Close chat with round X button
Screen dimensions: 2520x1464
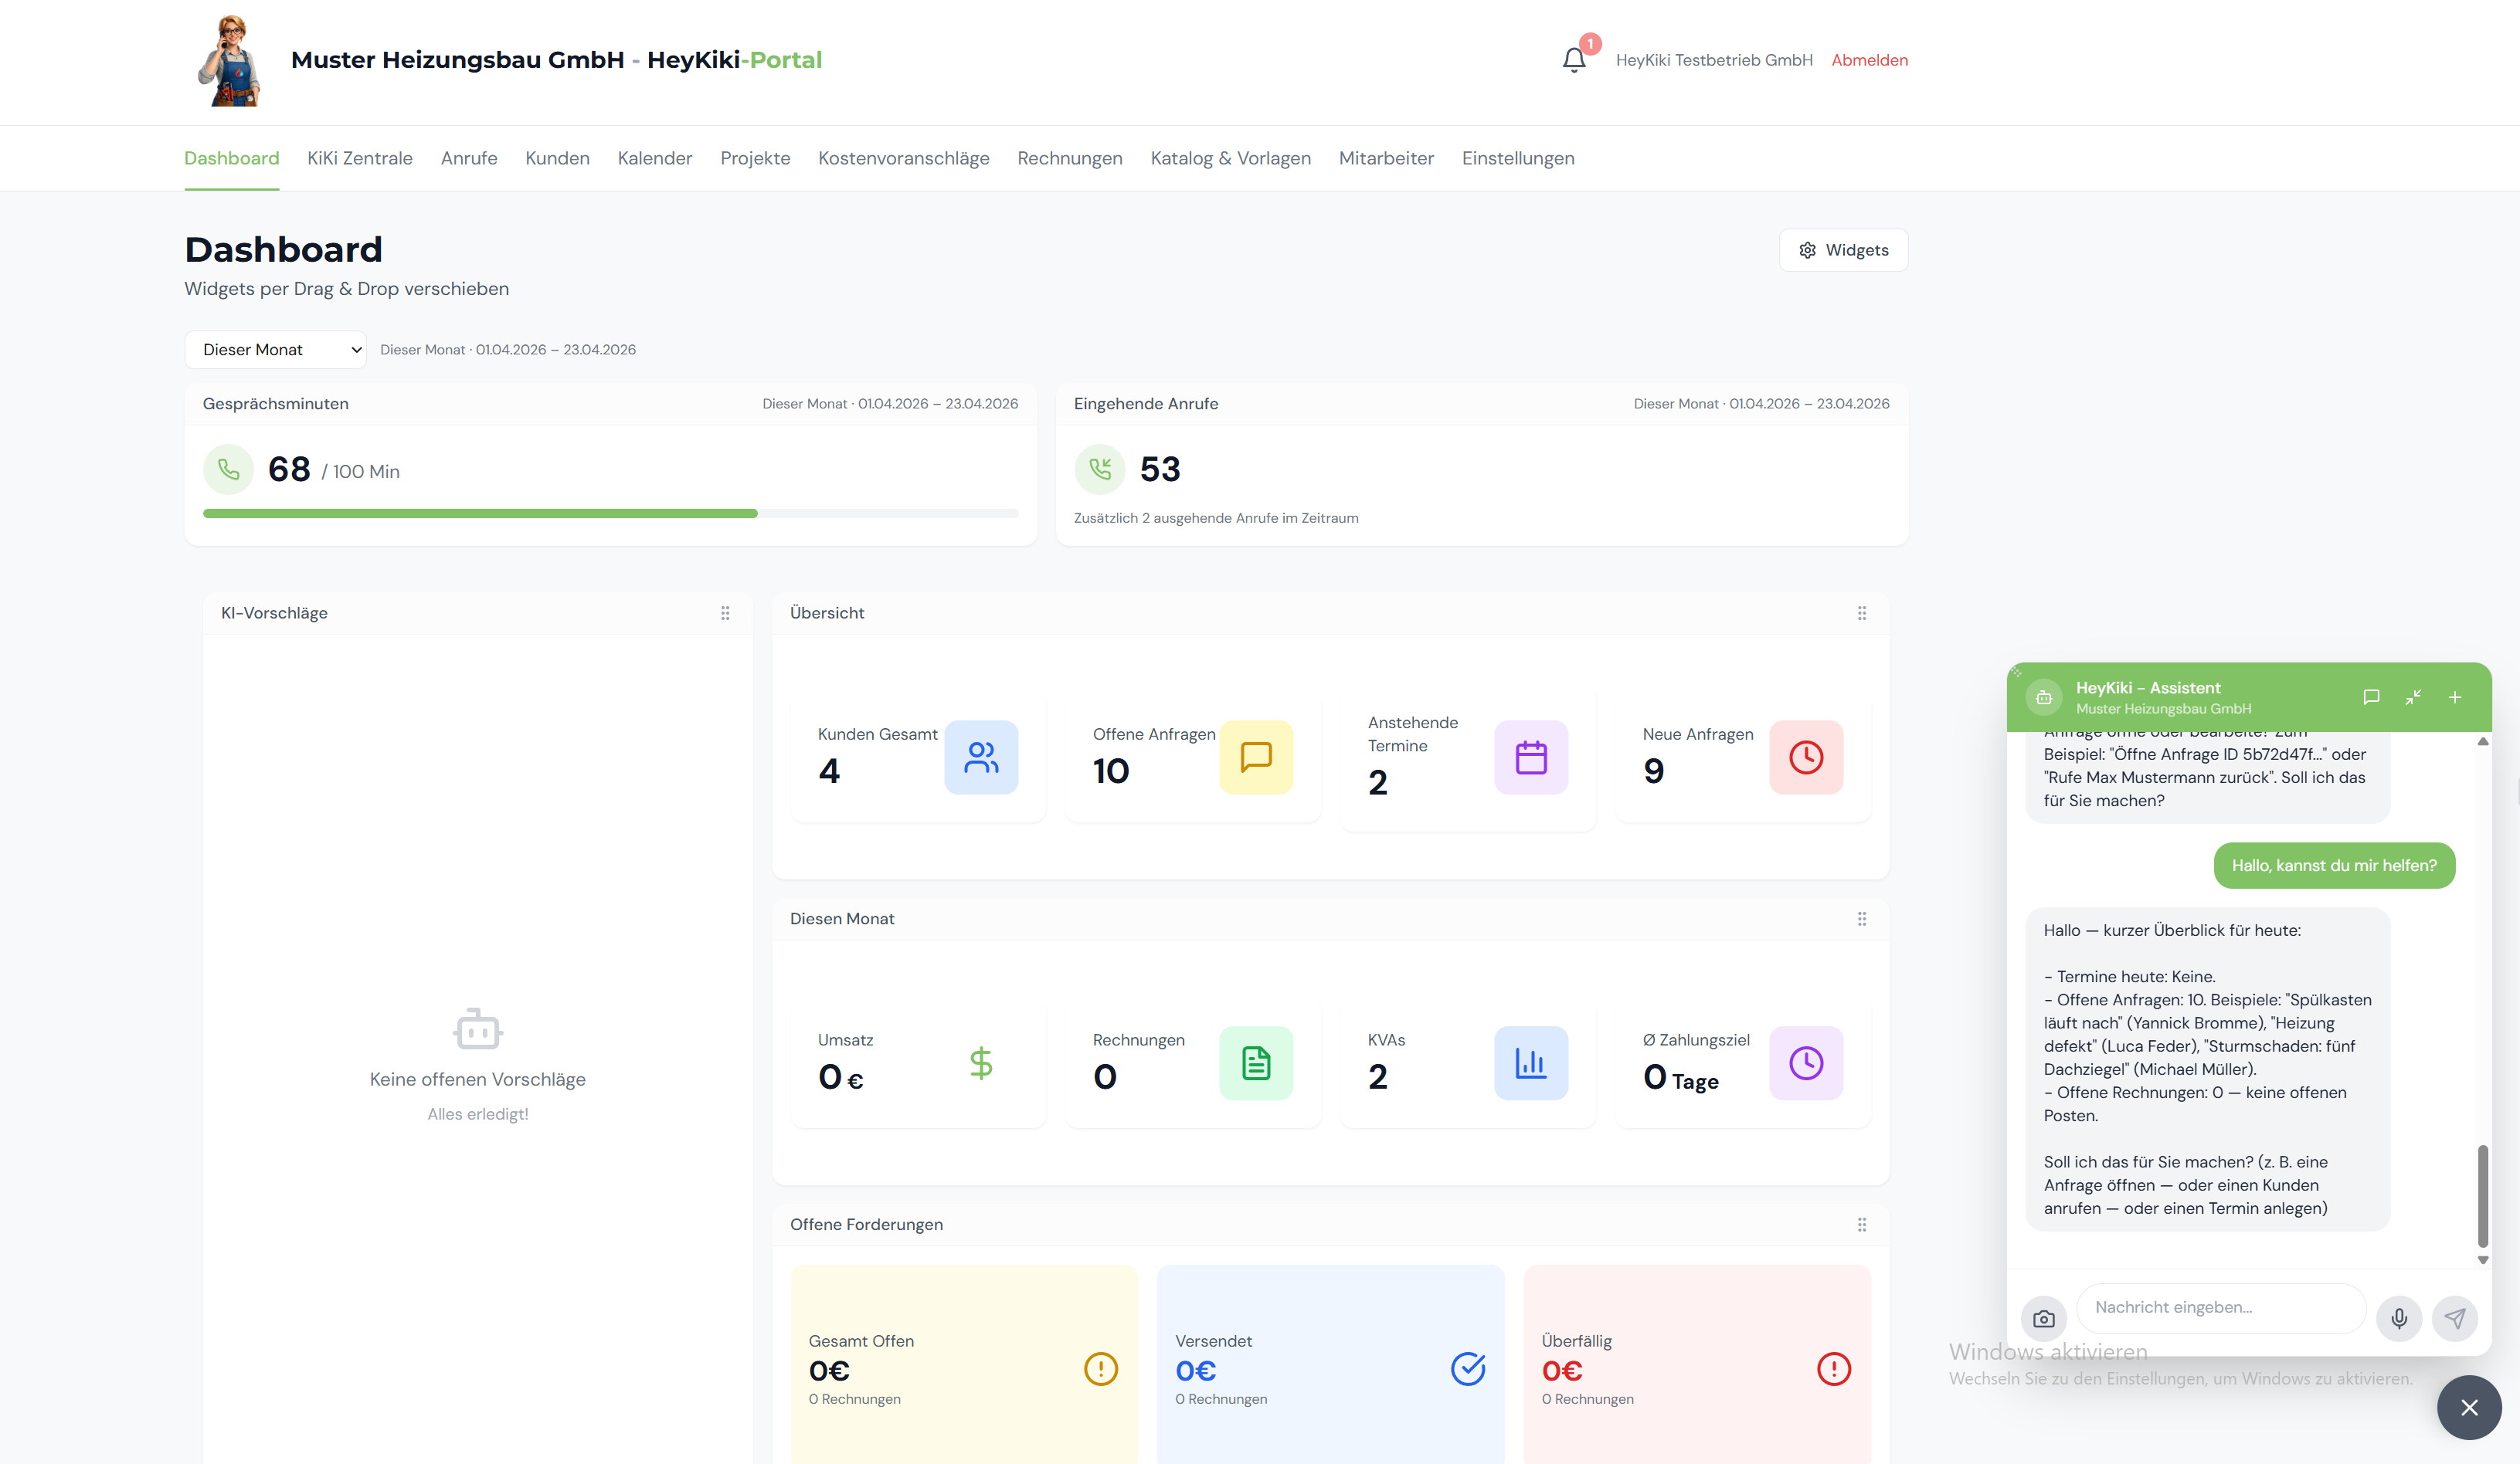pos(2468,1407)
